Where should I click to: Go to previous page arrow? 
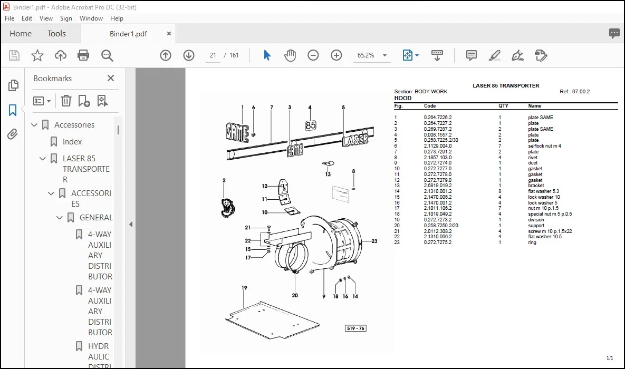[x=166, y=55]
